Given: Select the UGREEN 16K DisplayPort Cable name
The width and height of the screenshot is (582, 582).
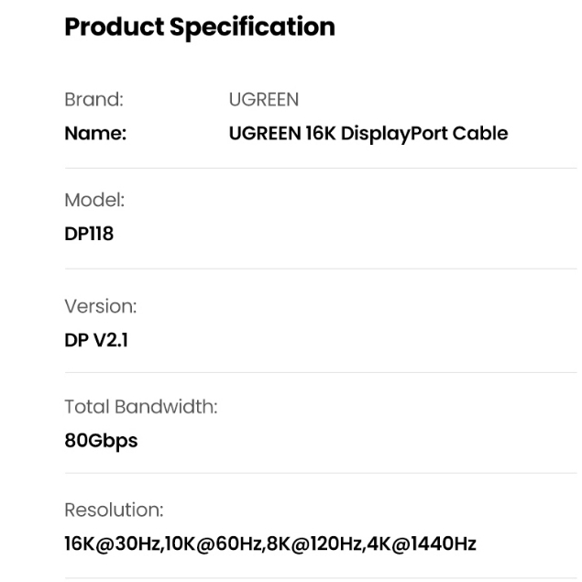Looking at the screenshot, I should point(368,133).
